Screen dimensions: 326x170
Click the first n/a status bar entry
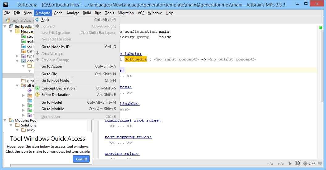(270, 164)
